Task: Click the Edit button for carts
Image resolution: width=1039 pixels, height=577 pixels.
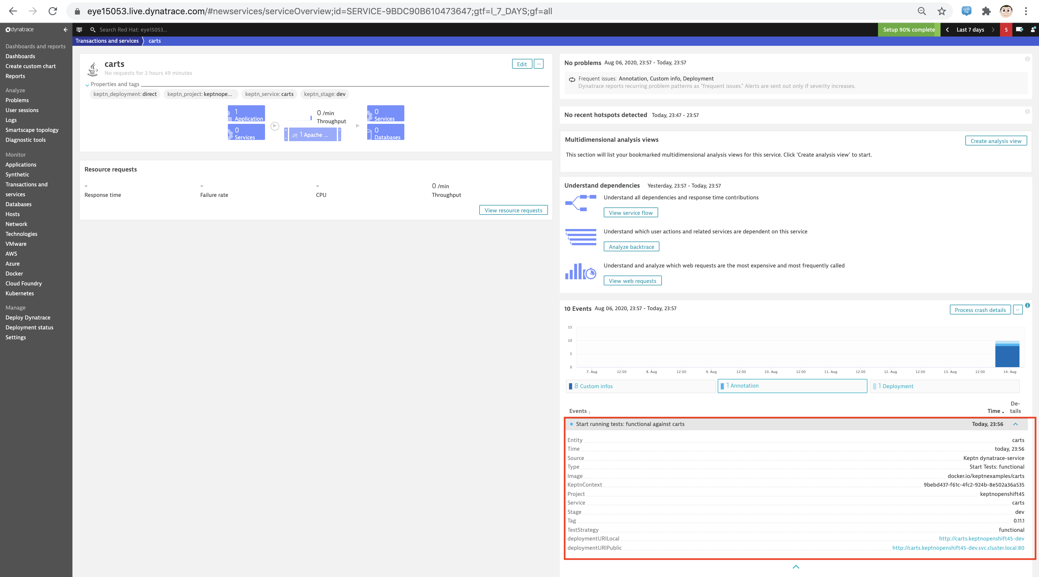Action: tap(522, 64)
